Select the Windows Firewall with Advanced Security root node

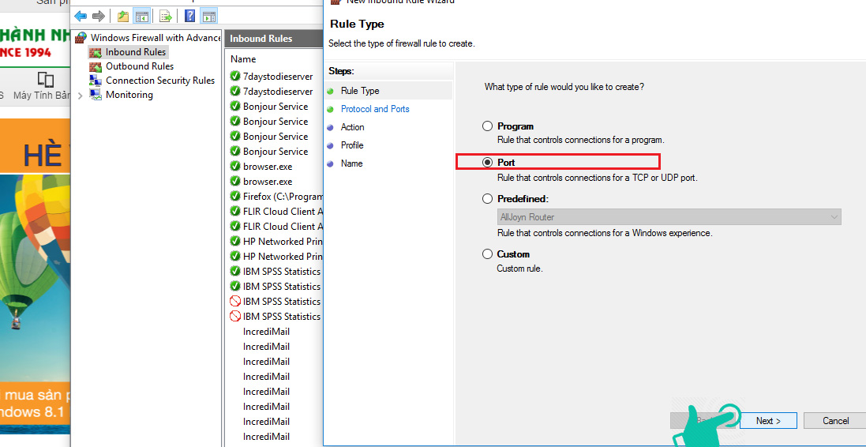pyautogui.click(x=148, y=38)
